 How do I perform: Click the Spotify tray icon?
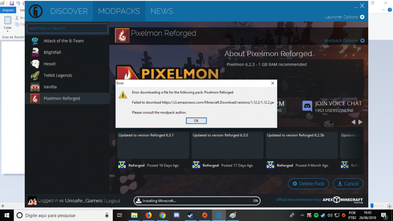pyautogui.click(x=316, y=216)
